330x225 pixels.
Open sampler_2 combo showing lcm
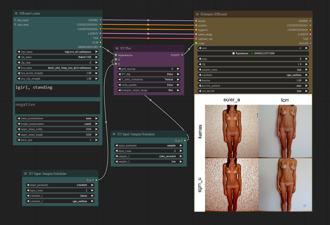pyautogui.click(x=149, y=162)
